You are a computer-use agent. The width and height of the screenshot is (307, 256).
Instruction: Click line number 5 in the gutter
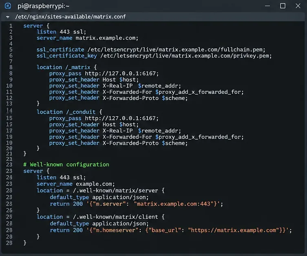pos(11,50)
